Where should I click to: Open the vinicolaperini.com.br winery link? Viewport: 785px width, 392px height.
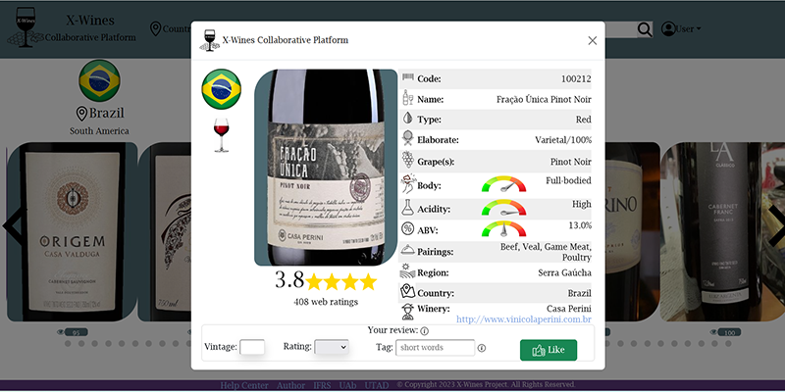point(524,319)
